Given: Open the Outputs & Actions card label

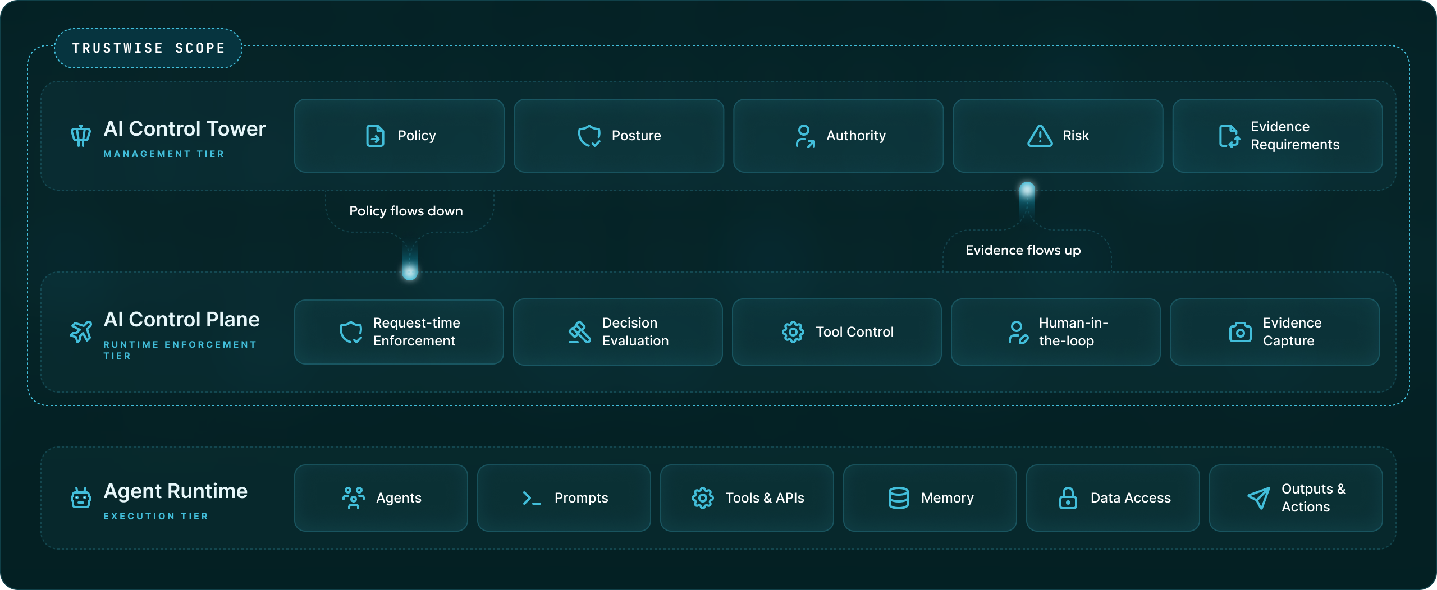Looking at the screenshot, I should coord(1314,498).
